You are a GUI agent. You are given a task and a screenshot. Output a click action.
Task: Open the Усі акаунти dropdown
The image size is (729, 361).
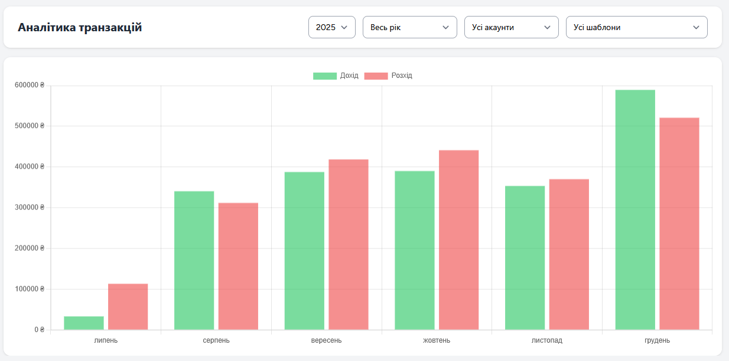pos(511,27)
